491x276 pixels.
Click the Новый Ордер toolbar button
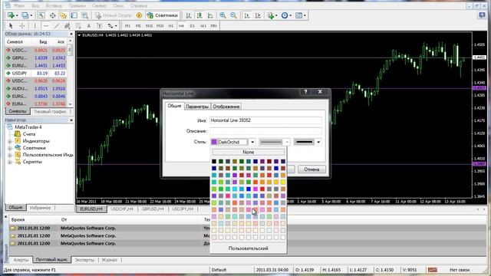(x=114, y=15)
